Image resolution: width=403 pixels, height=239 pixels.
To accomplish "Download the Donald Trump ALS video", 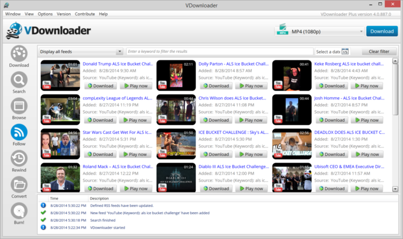I will (101, 86).
